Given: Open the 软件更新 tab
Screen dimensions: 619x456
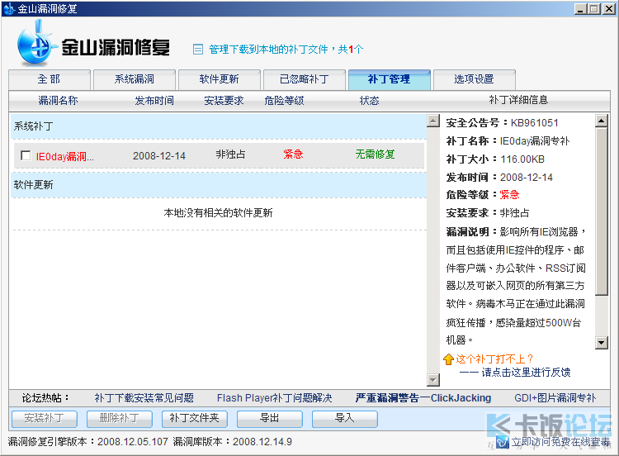Looking at the screenshot, I should pyautogui.click(x=219, y=79).
